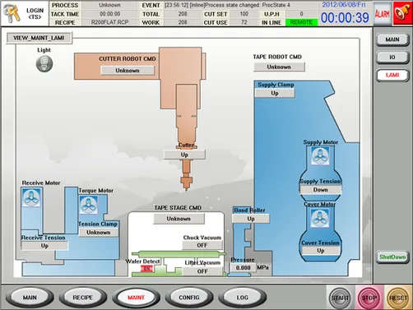Click the Supply Motor fan icon
Screen dimensions: 413x310
point(320,155)
